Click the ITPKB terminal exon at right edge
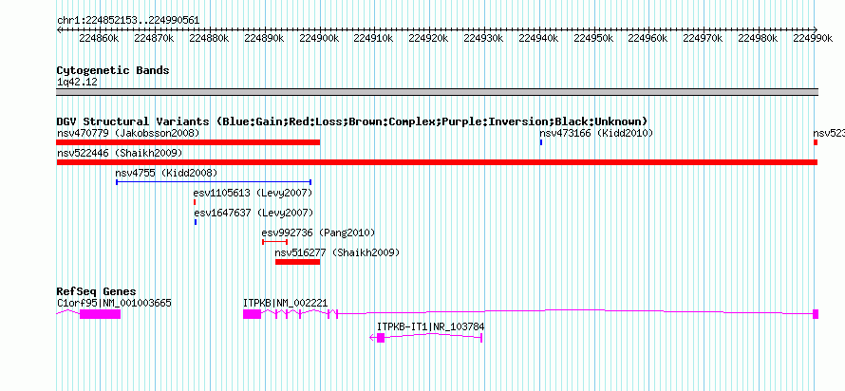 (x=816, y=314)
